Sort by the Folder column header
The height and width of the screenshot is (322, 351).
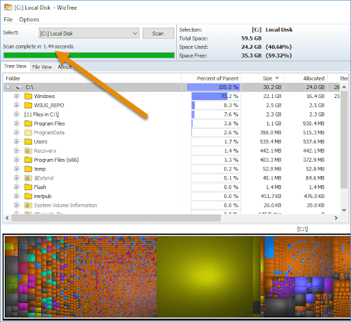(92, 79)
